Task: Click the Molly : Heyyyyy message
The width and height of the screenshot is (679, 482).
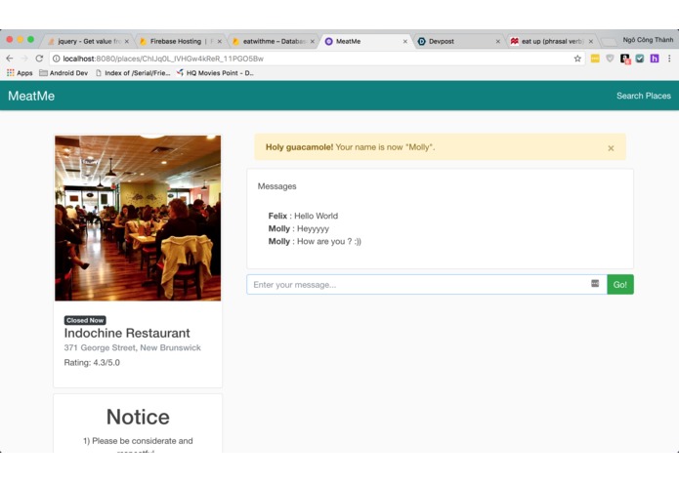Action: coord(299,228)
